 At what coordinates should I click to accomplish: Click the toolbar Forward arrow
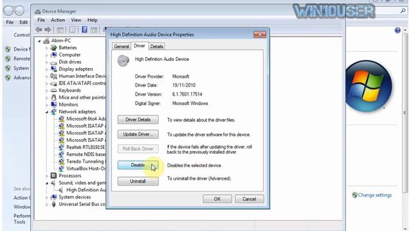(48, 30)
